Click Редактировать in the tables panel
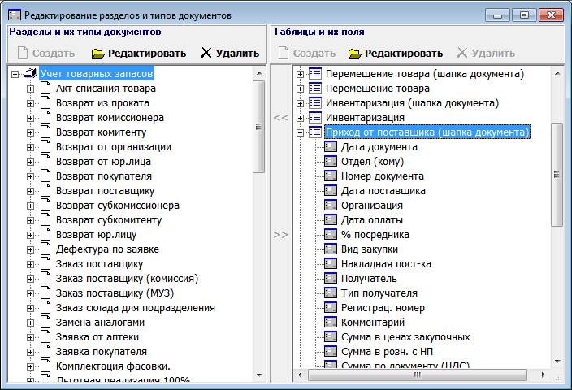This screenshot has height=390, width=572. [396, 54]
